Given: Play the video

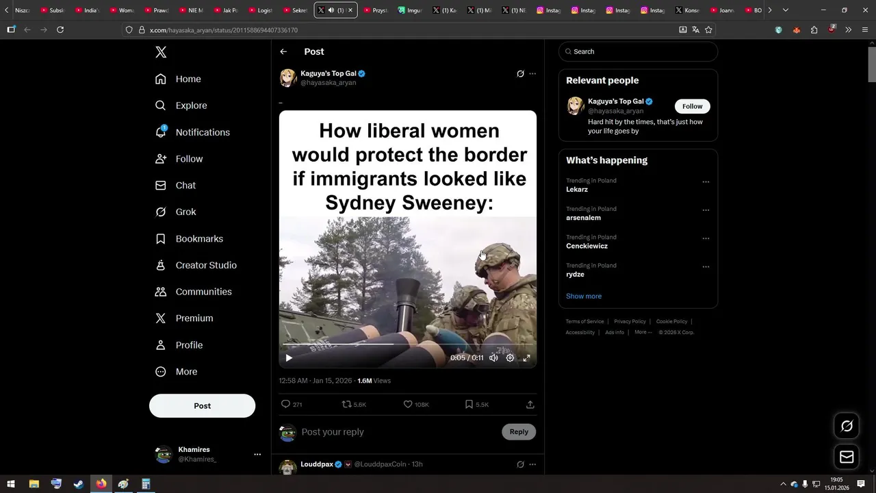Looking at the screenshot, I should point(289,357).
